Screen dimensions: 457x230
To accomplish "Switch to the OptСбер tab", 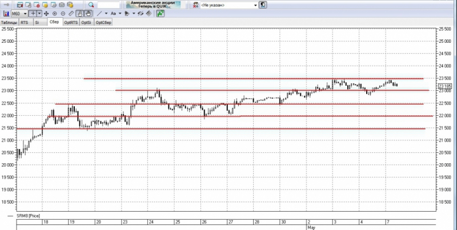I will [x=103, y=23].
